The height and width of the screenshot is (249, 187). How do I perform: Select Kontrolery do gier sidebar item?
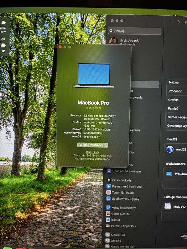(120, 247)
